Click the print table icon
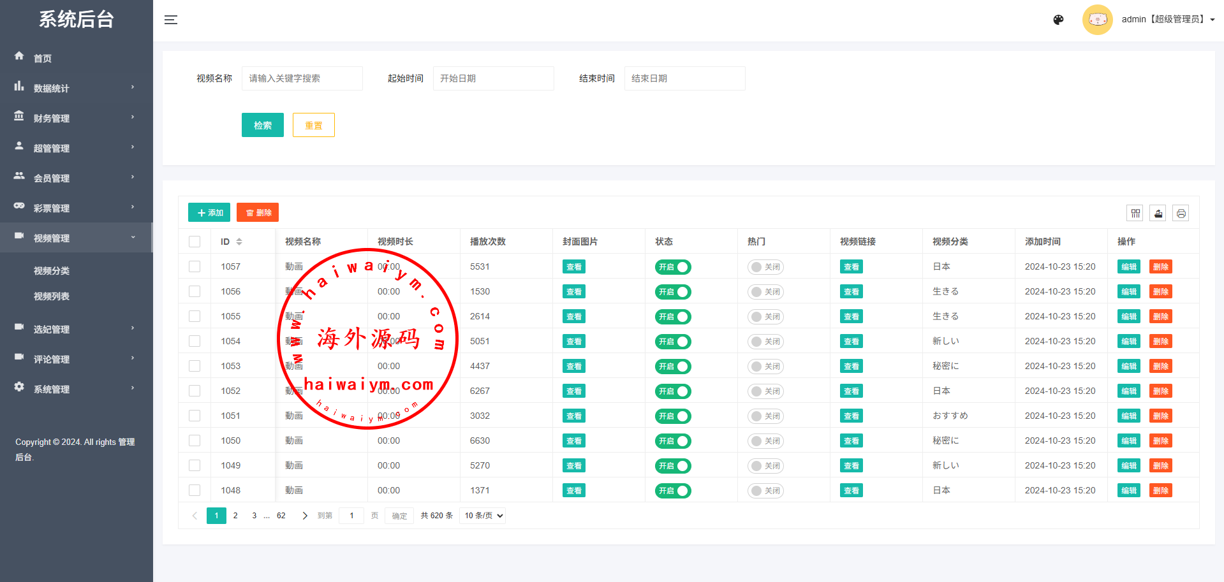This screenshot has height=582, width=1224. (x=1181, y=214)
